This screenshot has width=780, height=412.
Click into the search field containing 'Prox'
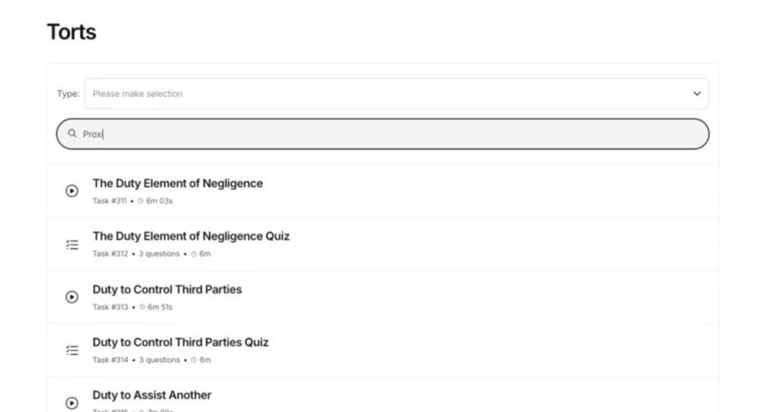(x=381, y=134)
